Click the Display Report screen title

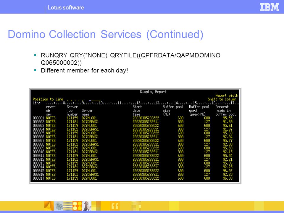(153, 92)
